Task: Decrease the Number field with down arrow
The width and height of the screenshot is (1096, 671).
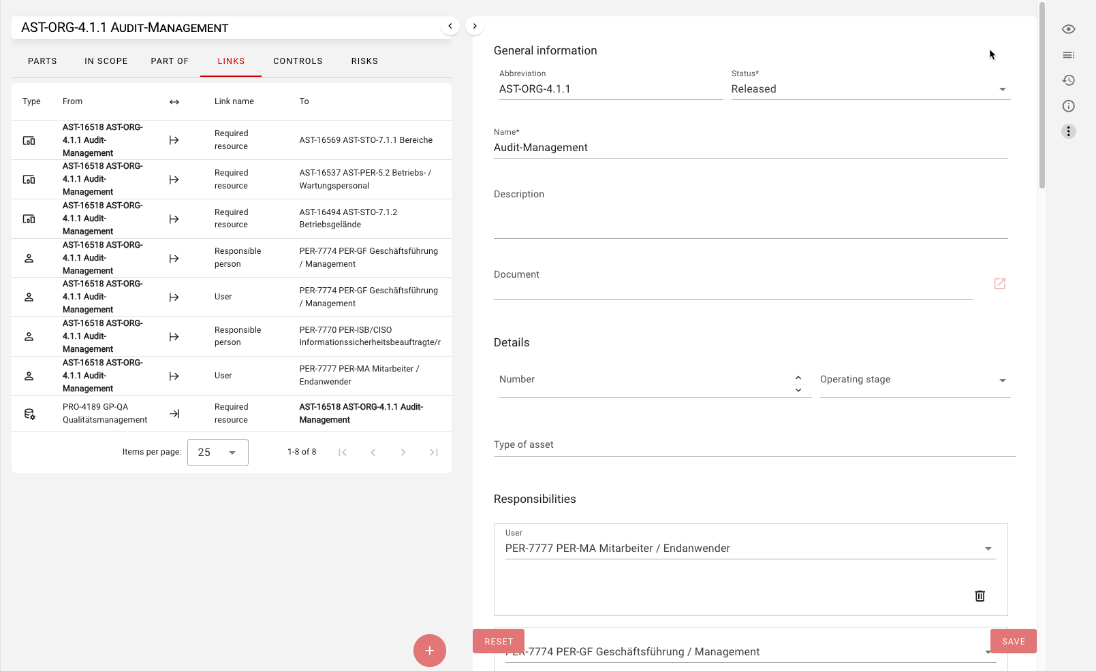Action: pos(798,390)
